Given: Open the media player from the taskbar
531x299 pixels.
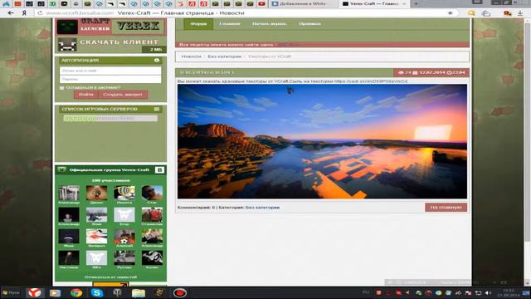Looking at the screenshot, I should (x=55, y=292).
